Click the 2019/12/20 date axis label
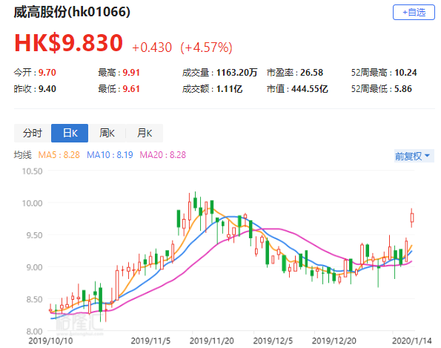Viewport: 441px width, 348px height. pos(334,341)
